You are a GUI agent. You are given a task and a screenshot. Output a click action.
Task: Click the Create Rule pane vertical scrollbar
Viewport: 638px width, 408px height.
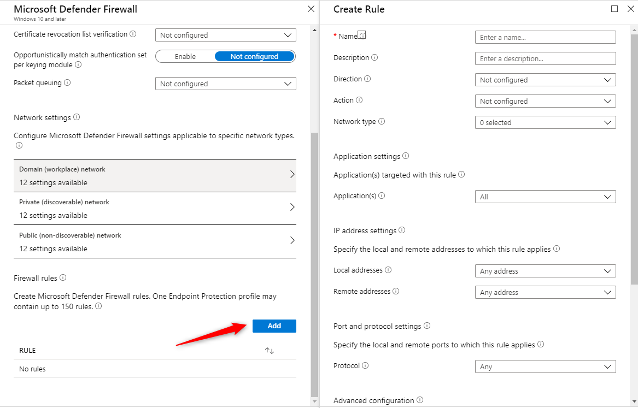click(x=634, y=158)
